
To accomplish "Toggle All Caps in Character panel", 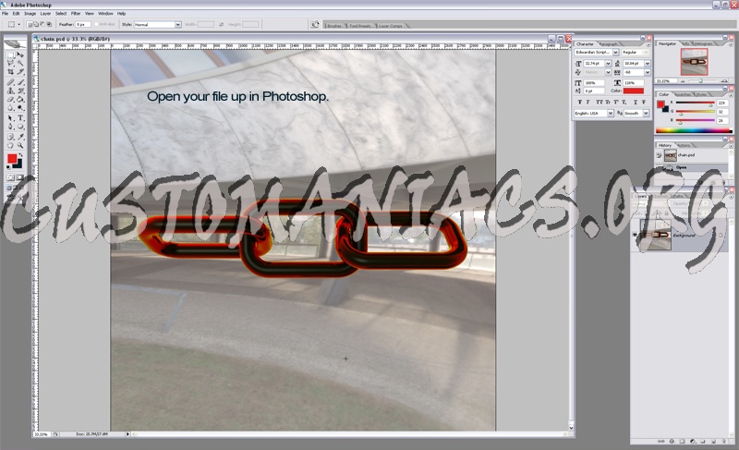I will [599, 102].
